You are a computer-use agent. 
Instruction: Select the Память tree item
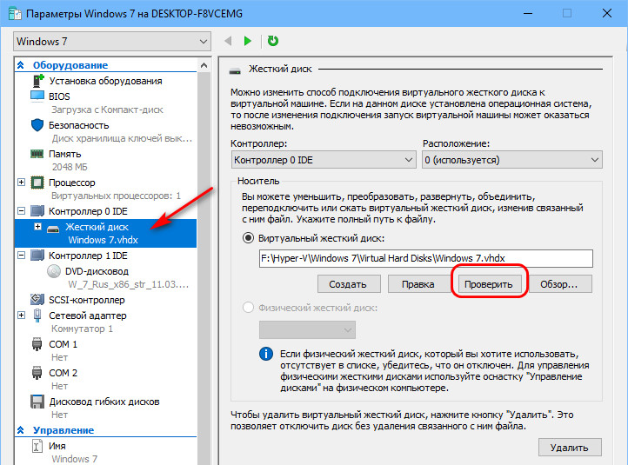tap(65, 154)
